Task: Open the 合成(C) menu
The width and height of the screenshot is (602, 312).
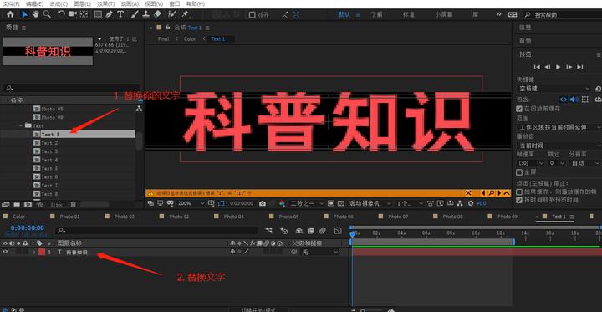Action: (59, 4)
